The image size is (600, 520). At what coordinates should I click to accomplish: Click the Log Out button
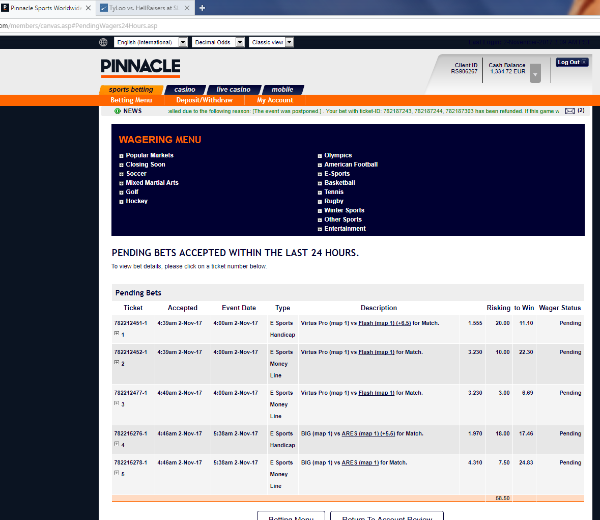[572, 62]
